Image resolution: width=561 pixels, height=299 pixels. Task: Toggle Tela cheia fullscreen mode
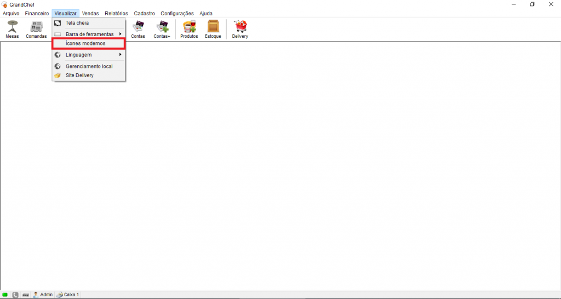[77, 23]
